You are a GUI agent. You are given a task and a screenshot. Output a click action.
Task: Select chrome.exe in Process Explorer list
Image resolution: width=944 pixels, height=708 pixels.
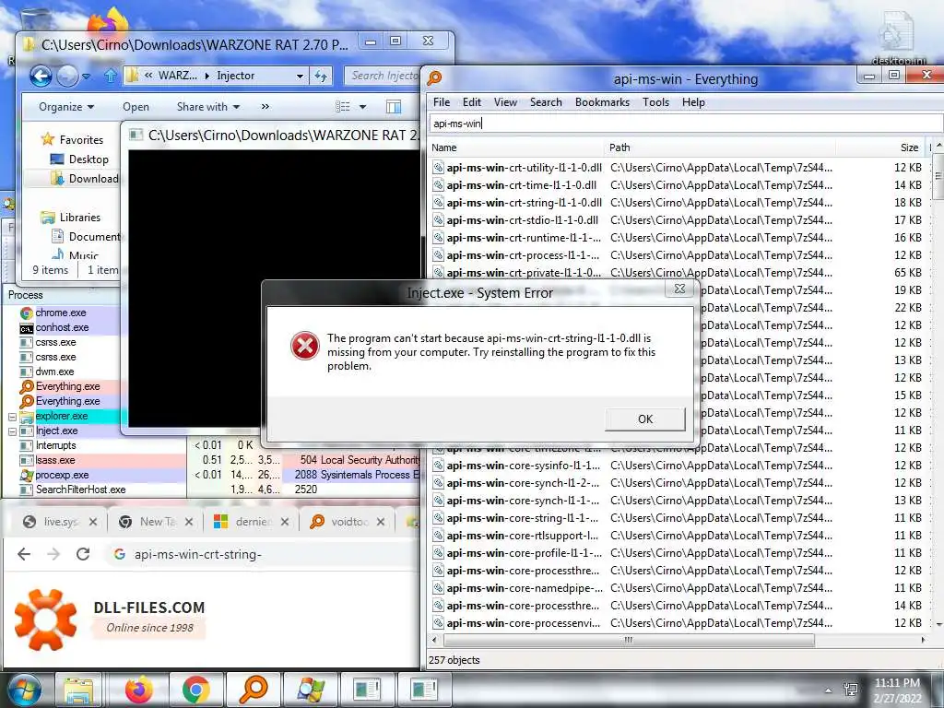(60, 313)
